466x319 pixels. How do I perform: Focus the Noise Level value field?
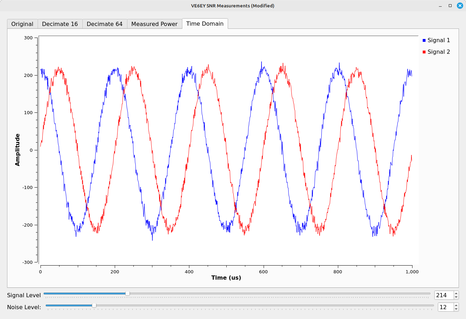pyautogui.click(x=445, y=307)
